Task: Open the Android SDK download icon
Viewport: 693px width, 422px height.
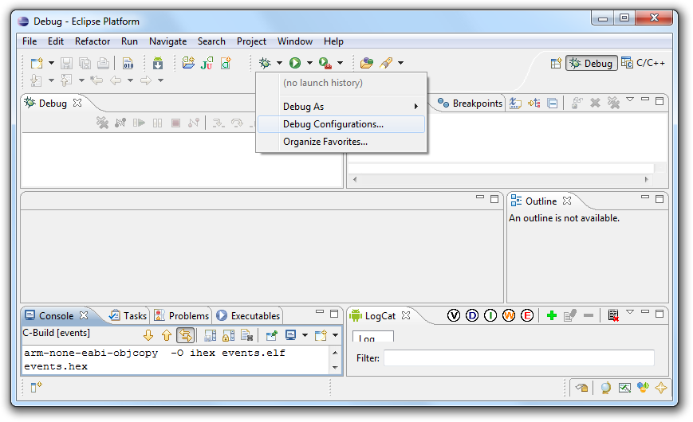Action: [158, 63]
